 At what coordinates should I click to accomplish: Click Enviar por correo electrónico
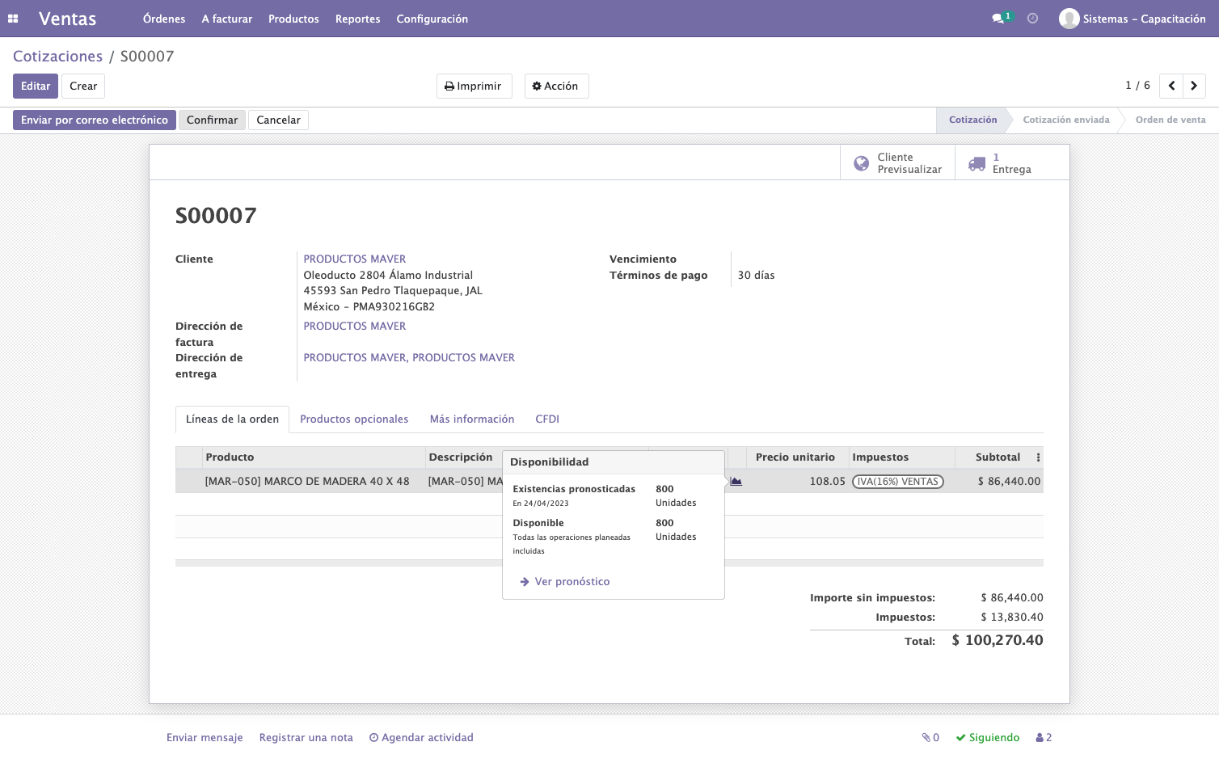tap(95, 120)
